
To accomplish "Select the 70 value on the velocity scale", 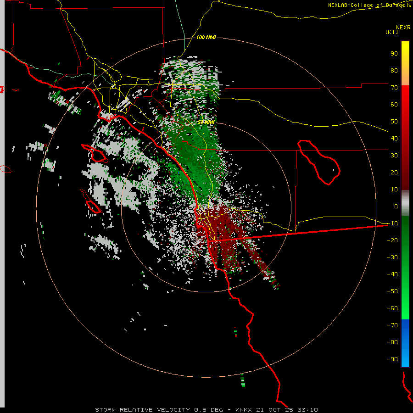I will tap(394, 88).
